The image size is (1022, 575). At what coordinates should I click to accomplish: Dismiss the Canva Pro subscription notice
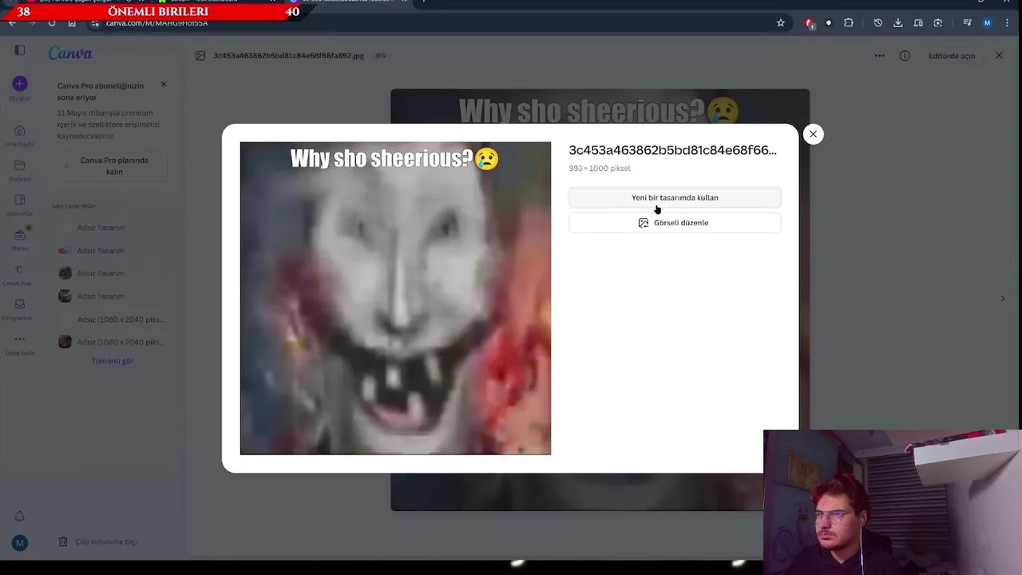point(164,84)
